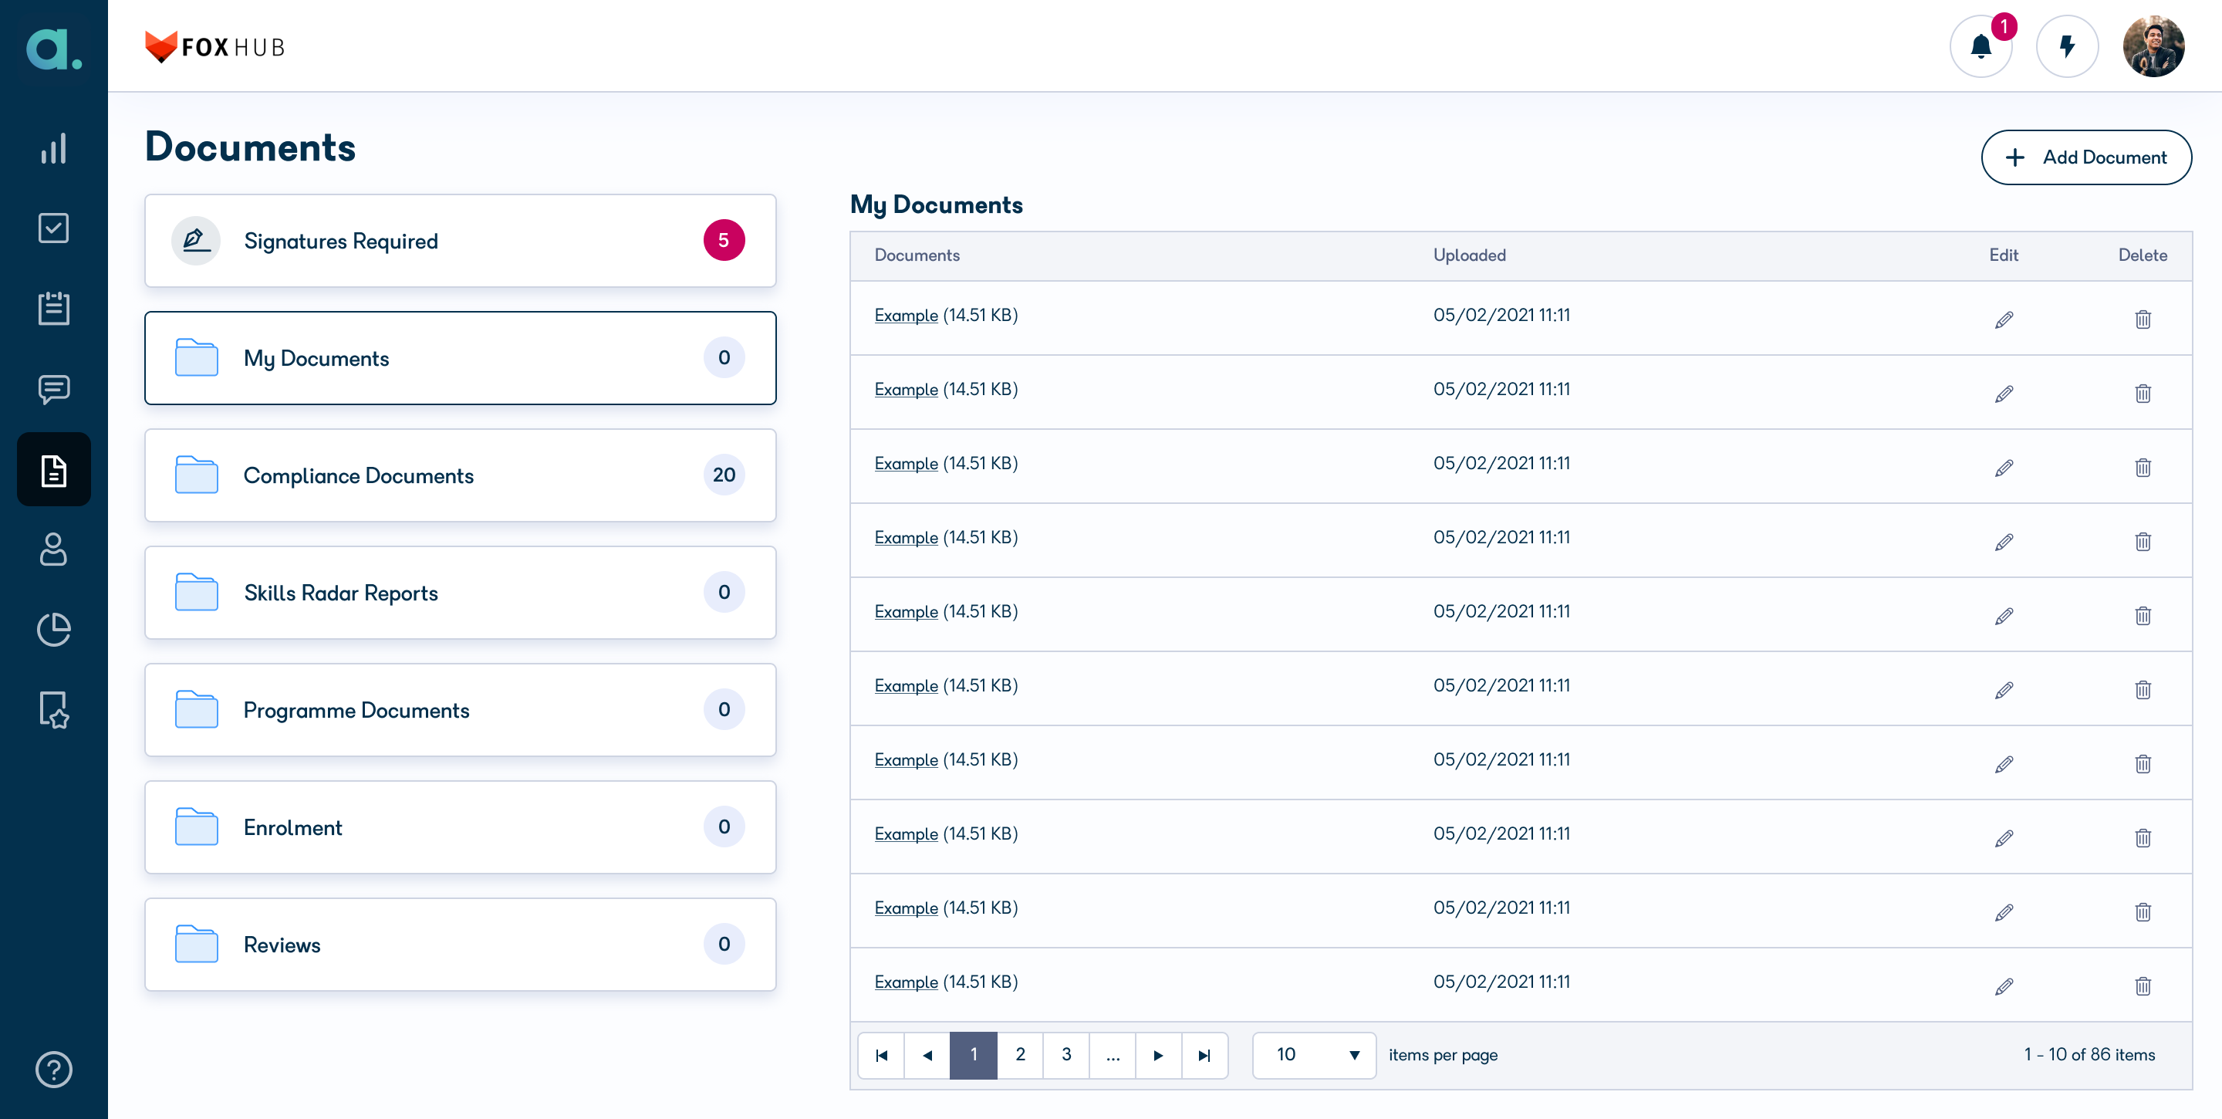2222x1119 pixels.
Task: Go to next page arrow
Action: click(x=1158, y=1055)
